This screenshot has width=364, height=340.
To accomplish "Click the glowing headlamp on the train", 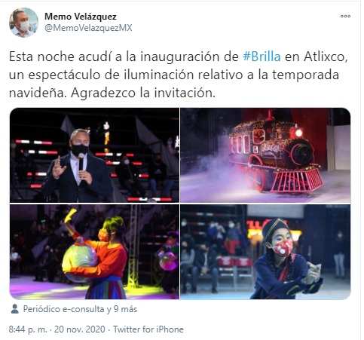I will (x=298, y=133).
